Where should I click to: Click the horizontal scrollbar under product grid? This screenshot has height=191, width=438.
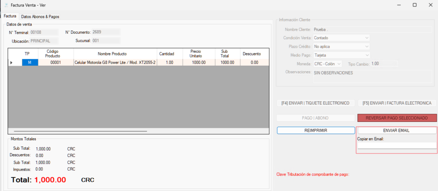pyautogui.click(x=80, y=131)
